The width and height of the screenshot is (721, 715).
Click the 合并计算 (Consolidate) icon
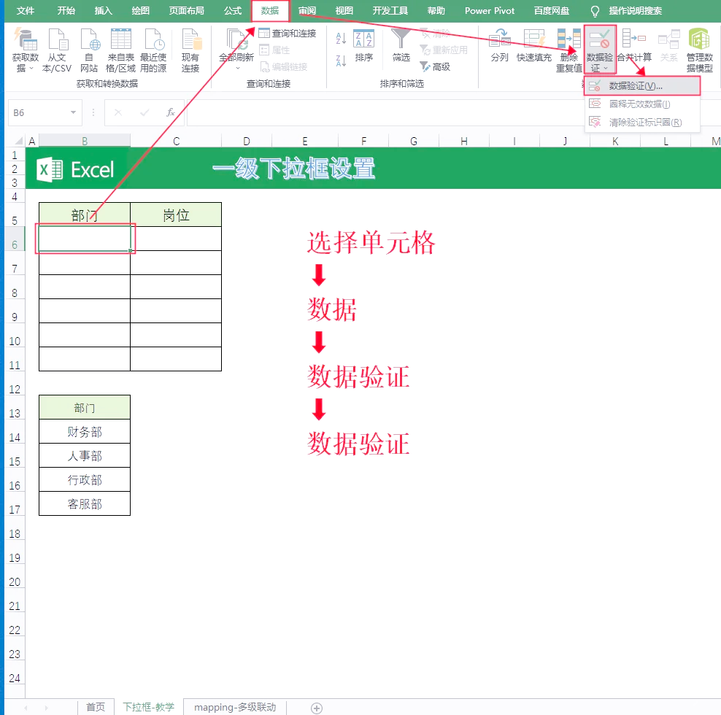tap(634, 39)
